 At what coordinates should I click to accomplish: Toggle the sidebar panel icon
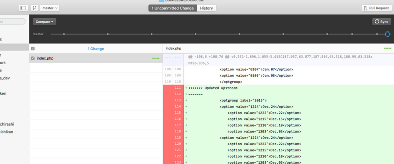(23, 8)
